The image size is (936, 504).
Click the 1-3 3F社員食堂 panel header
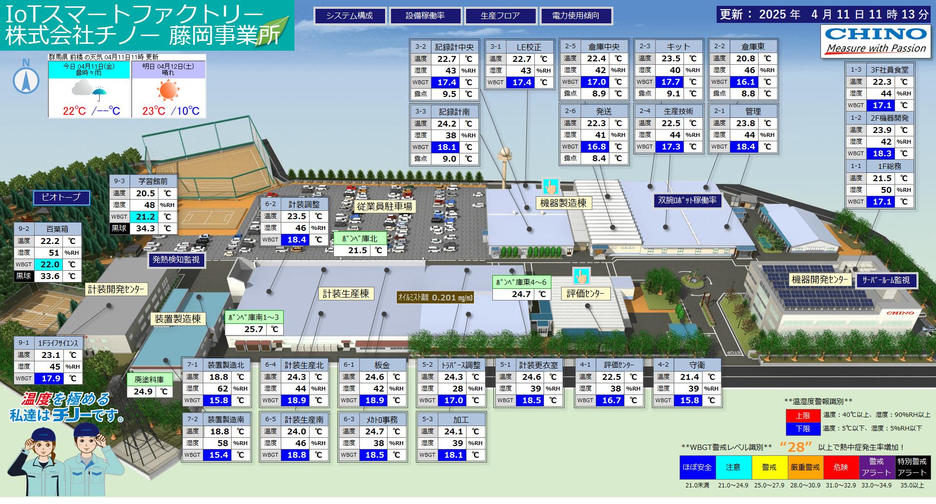[x=880, y=70]
